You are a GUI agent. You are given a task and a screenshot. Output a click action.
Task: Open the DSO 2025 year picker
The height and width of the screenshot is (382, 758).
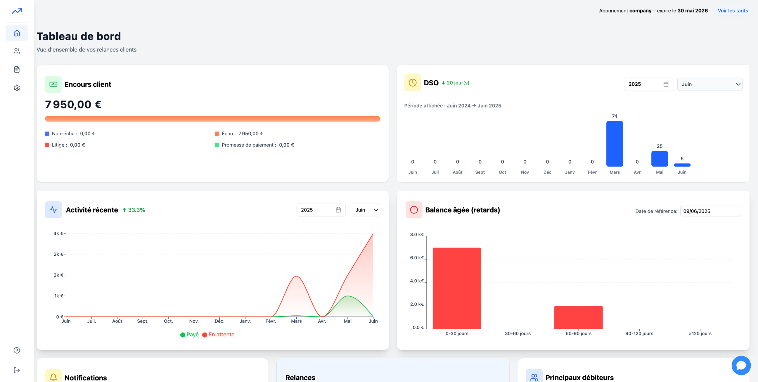pyautogui.click(x=648, y=84)
